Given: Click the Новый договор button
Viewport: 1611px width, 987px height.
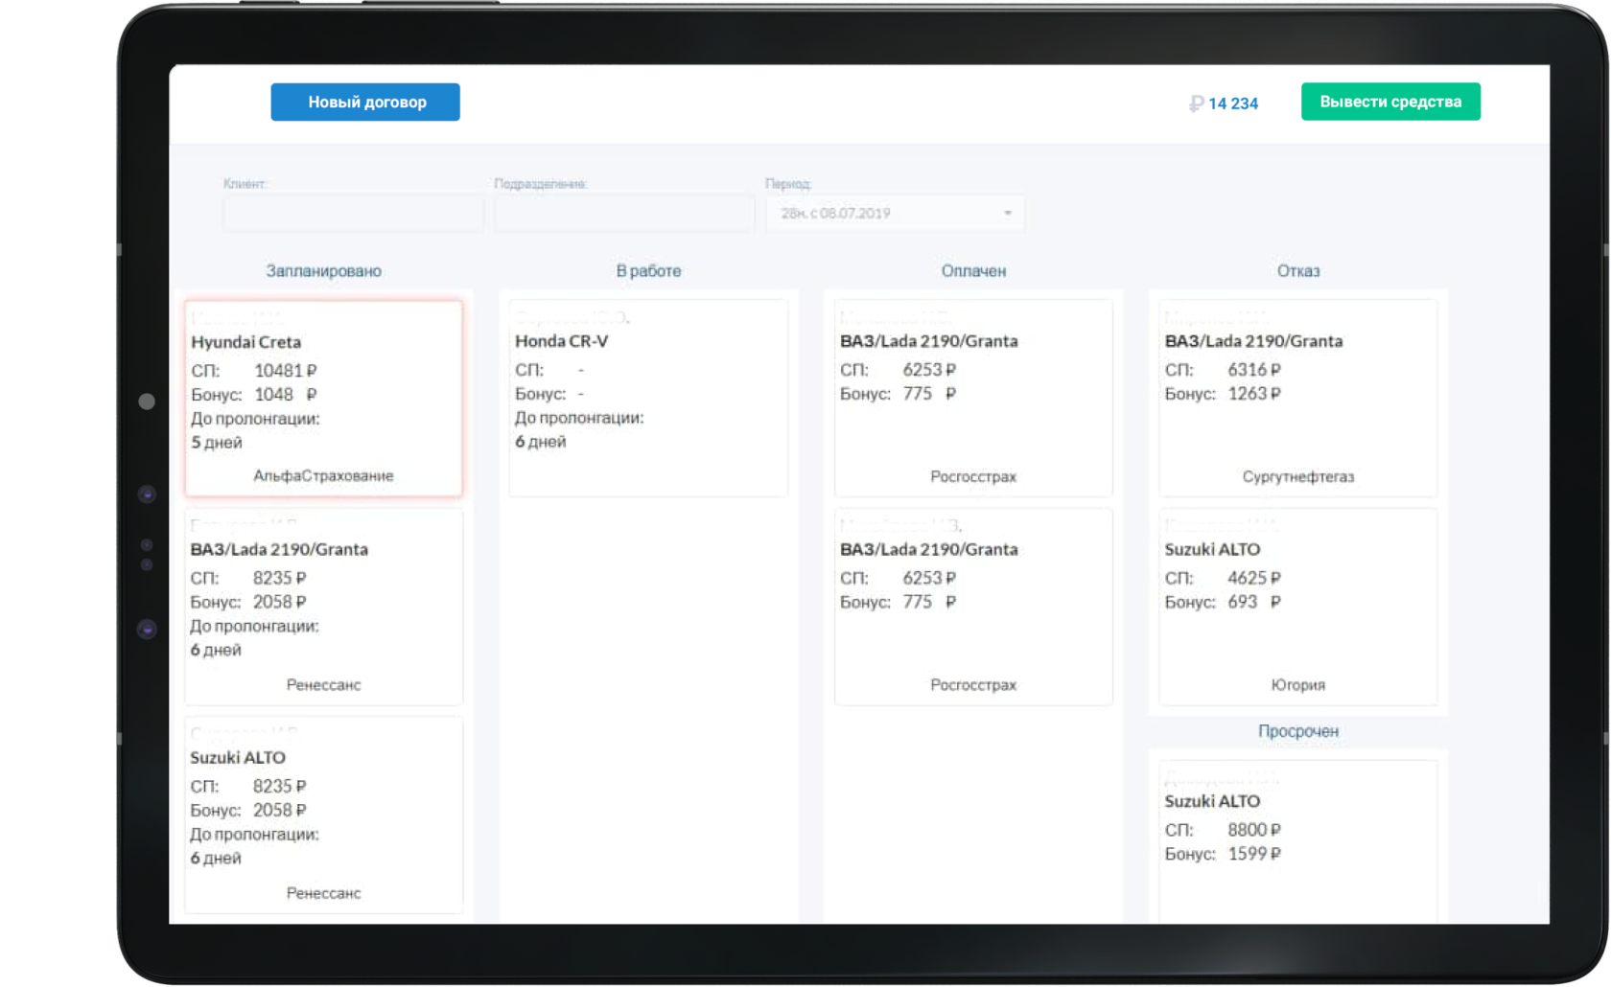Looking at the screenshot, I should 365,103.
